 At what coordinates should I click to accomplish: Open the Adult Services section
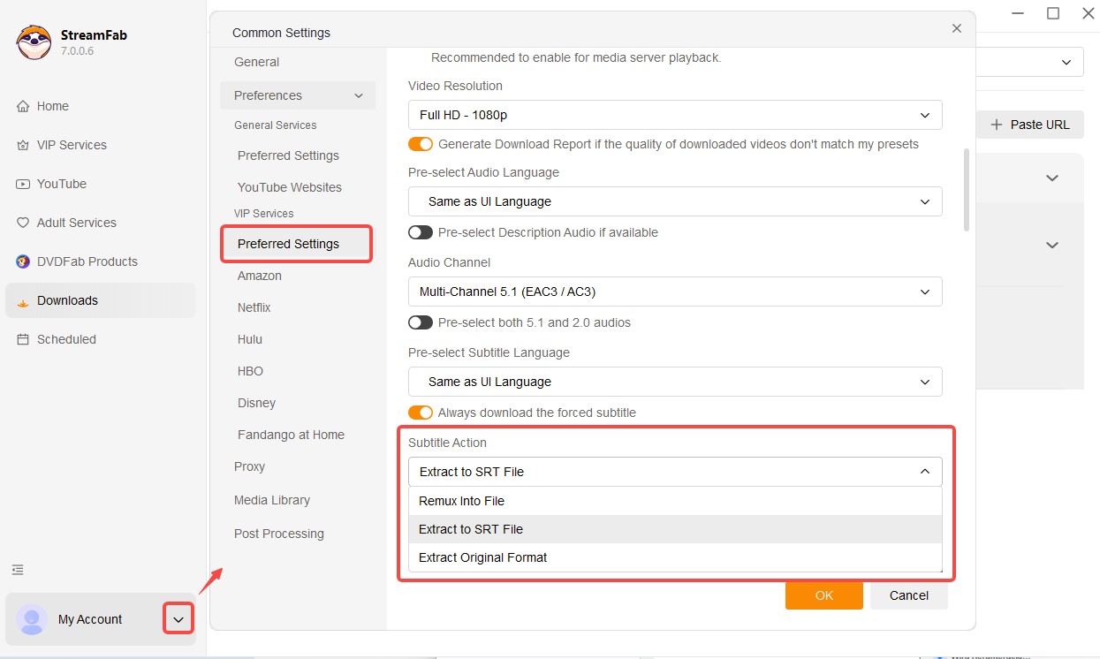[x=76, y=223]
